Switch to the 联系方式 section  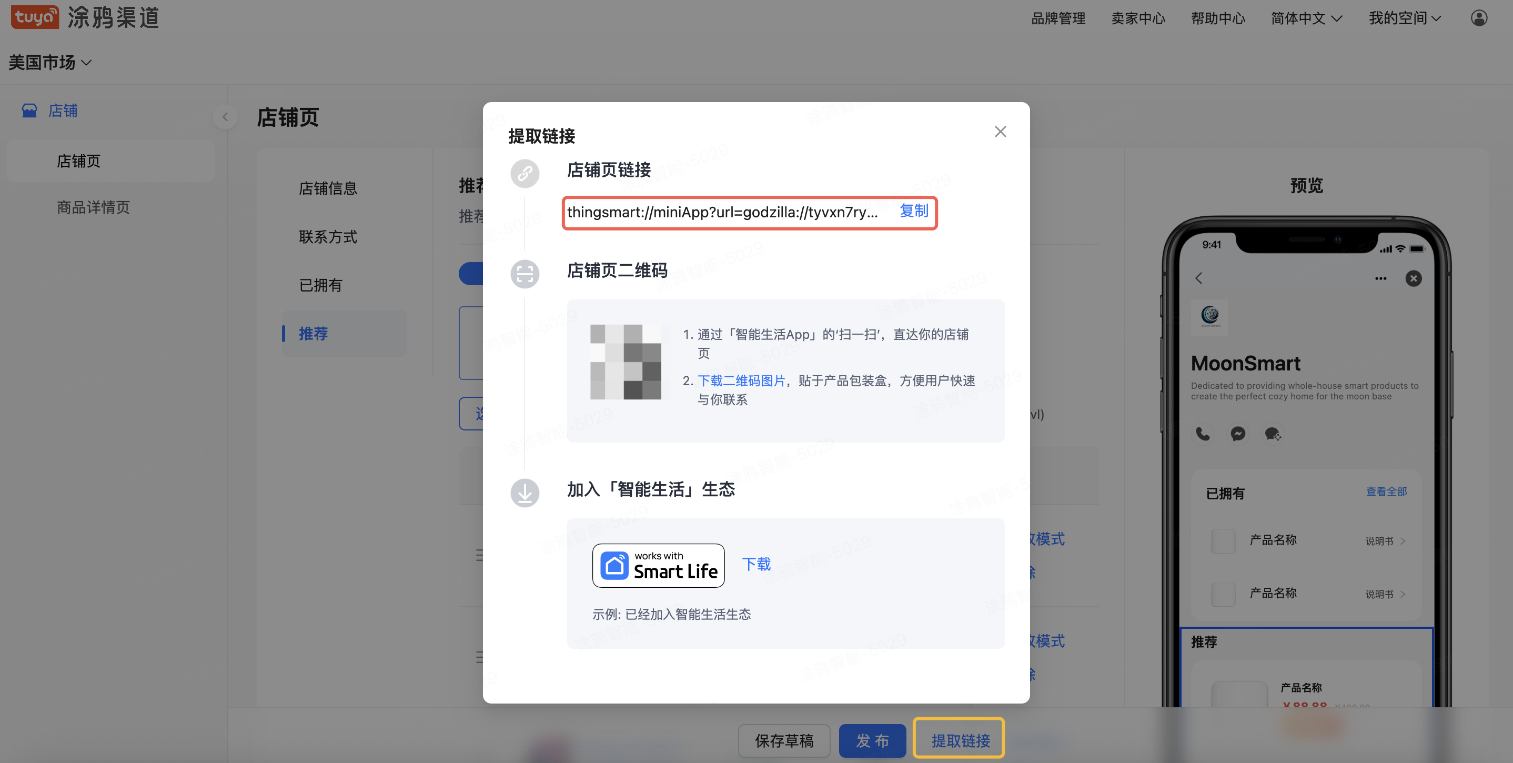(x=328, y=237)
